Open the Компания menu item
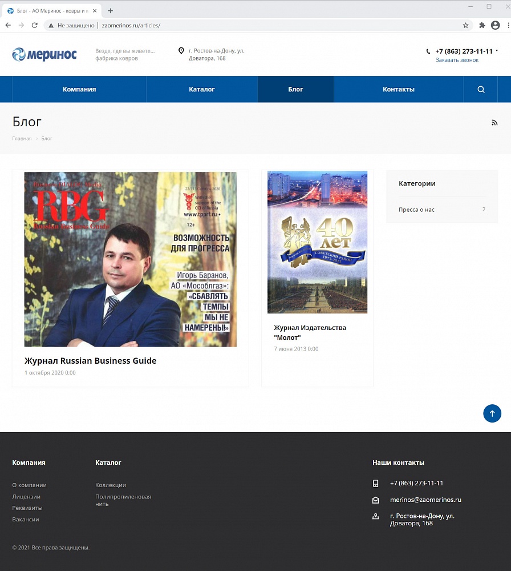Viewport: 511px width, 571px height. click(x=79, y=89)
